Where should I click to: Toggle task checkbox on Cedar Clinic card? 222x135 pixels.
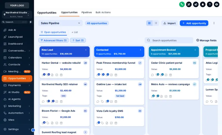point(166,75)
